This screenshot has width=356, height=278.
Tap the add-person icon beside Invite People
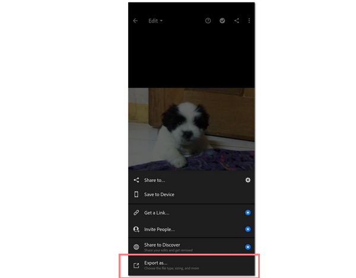(x=136, y=229)
